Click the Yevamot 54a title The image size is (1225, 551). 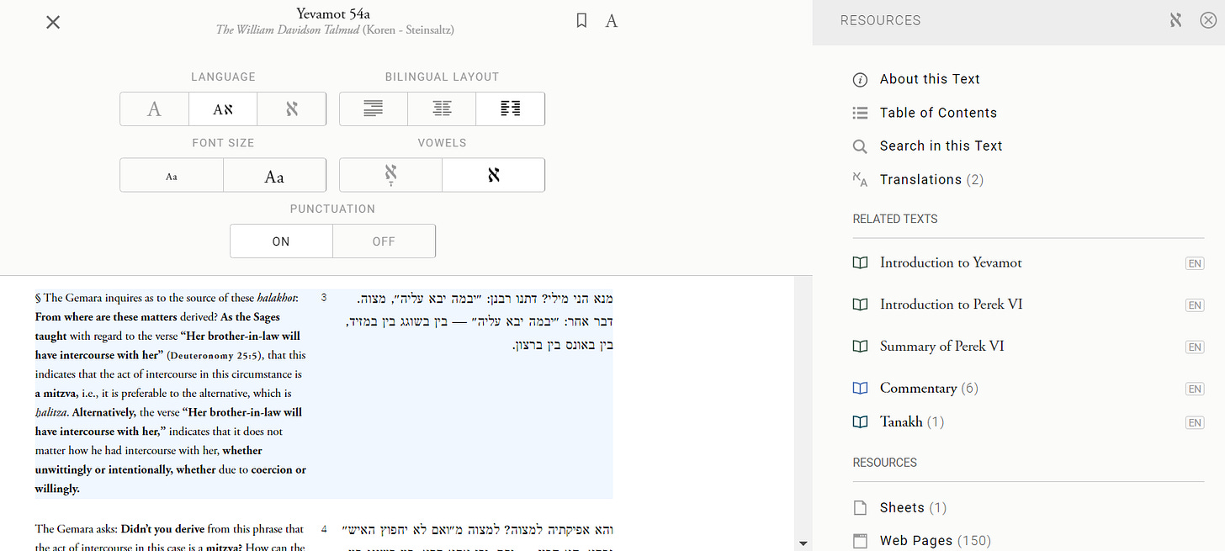[333, 13]
